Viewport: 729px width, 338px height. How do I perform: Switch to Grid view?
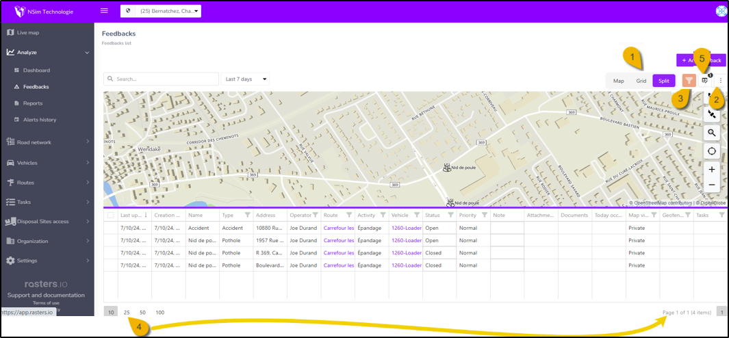click(641, 81)
